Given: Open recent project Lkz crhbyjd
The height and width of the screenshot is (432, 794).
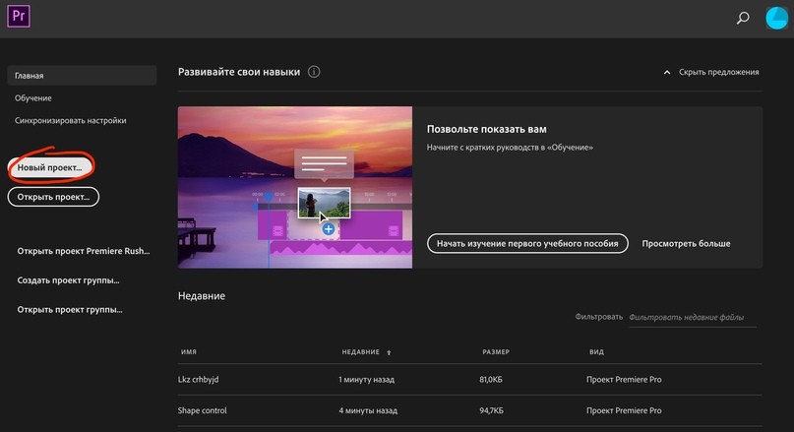Looking at the screenshot, I should pos(199,379).
